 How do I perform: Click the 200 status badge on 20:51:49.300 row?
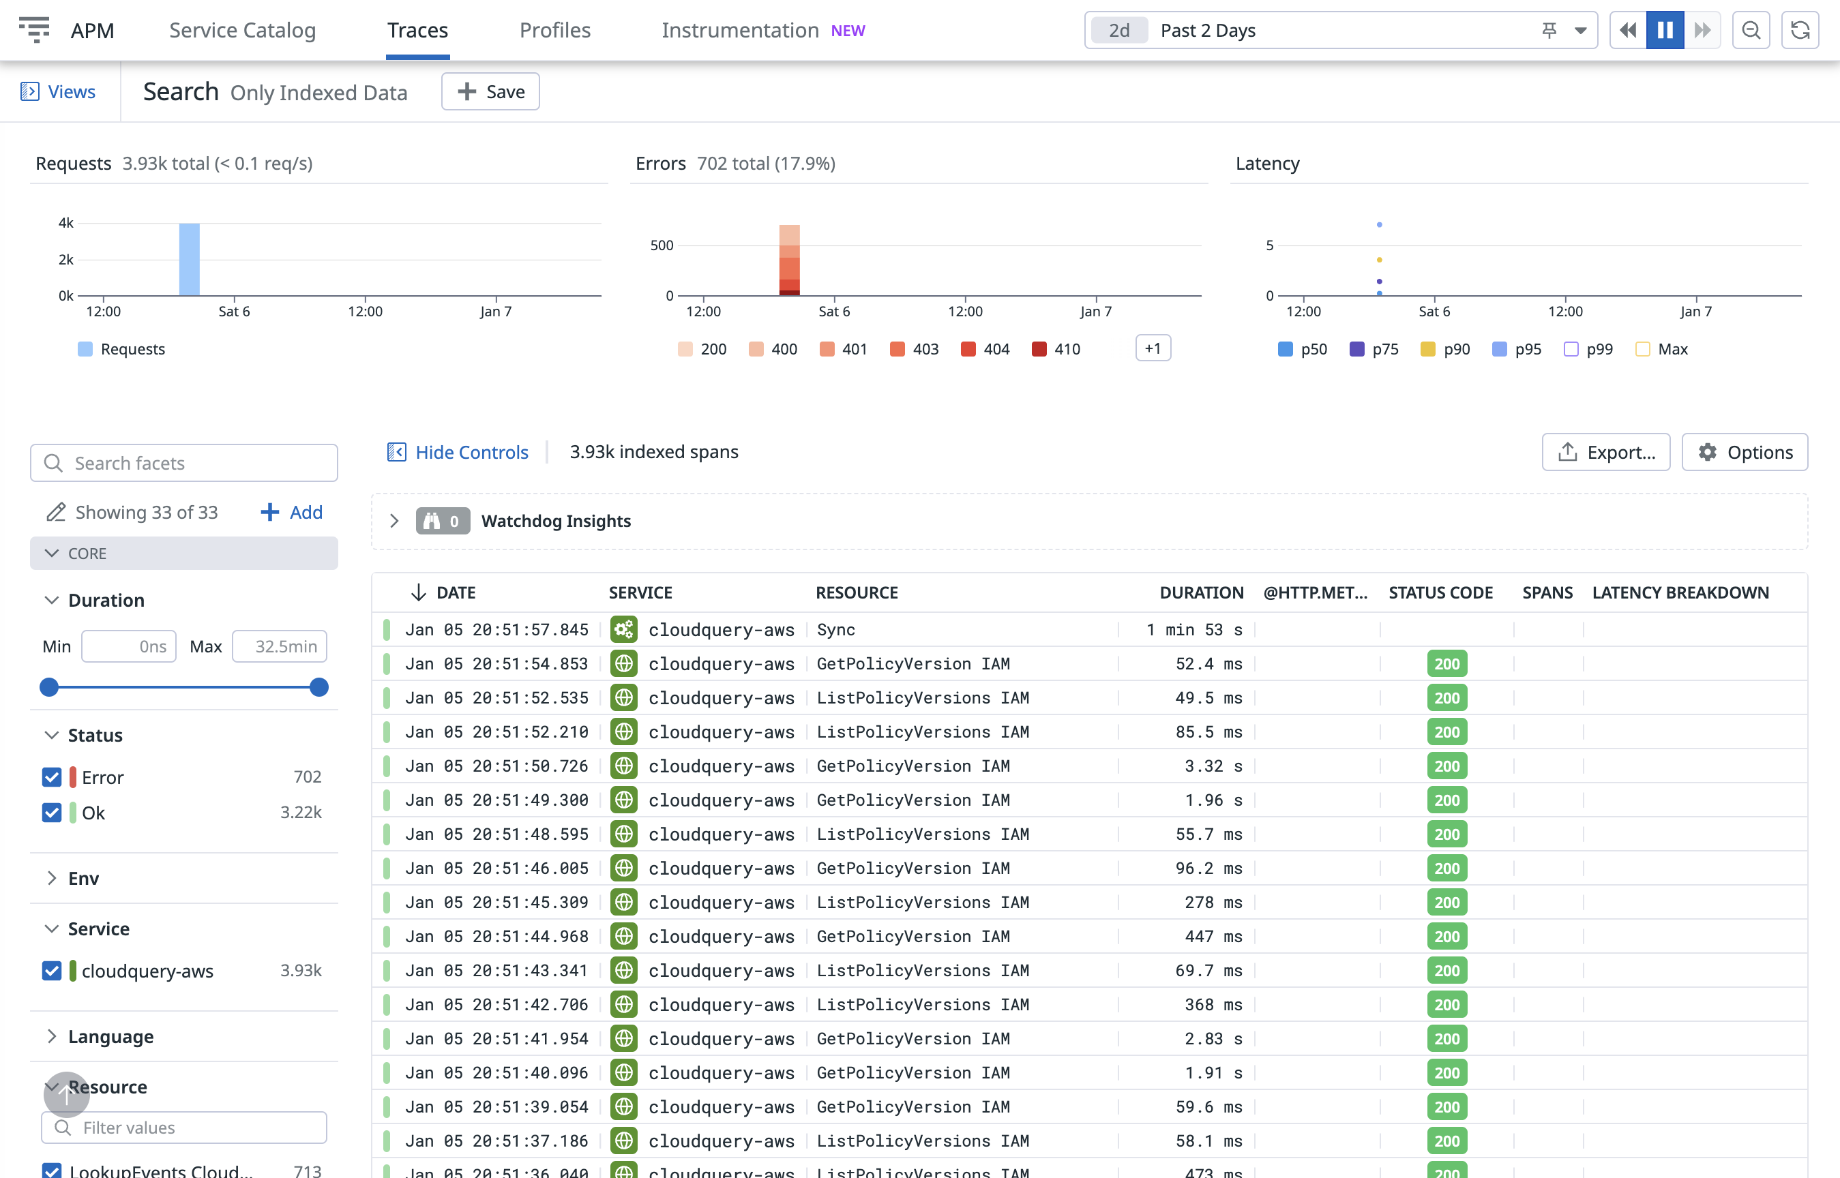point(1446,800)
